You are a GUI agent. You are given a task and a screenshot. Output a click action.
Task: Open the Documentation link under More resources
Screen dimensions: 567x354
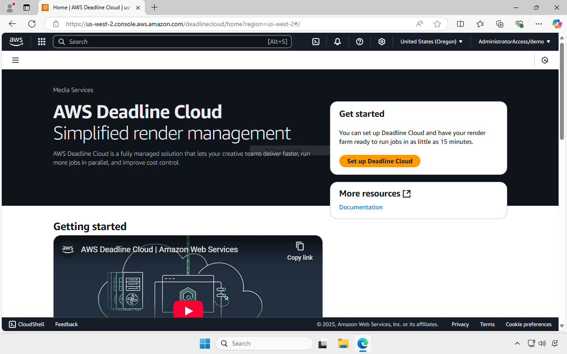tap(361, 207)
